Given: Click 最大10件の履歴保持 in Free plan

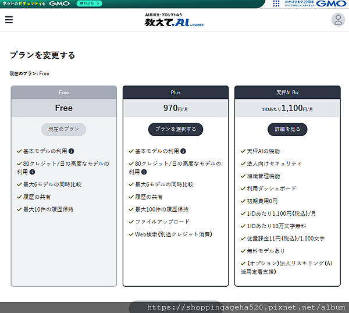Looking at the screenshot, I should pyautogui.click(x=48, y=209).
